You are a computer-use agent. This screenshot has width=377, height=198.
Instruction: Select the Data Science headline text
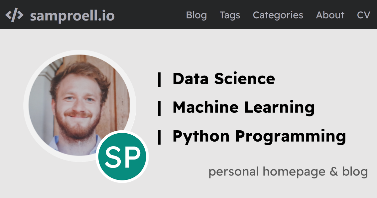tap(223, 79)
